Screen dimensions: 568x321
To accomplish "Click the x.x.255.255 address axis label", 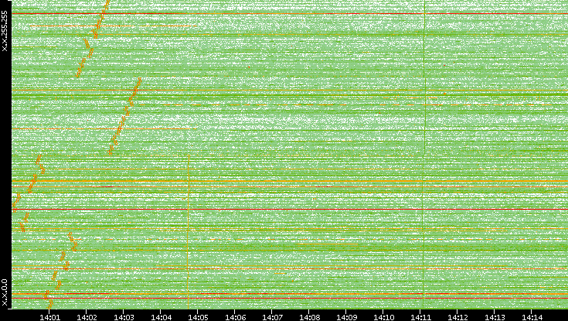I will pyautogui.click(x=5, y=31).
